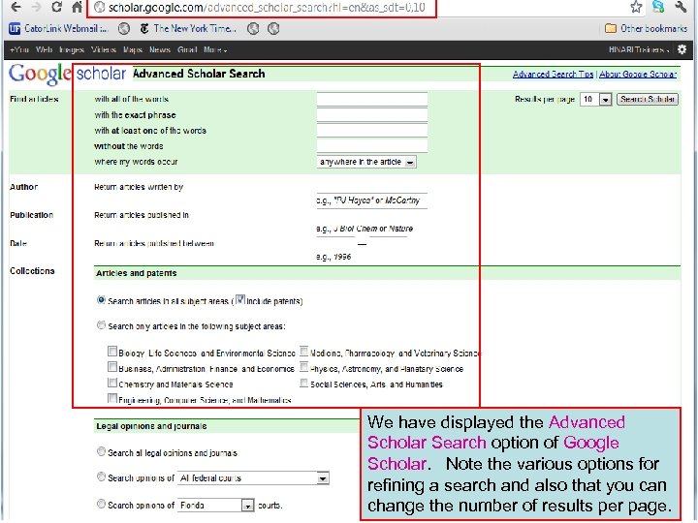The image size is (698, 523).
Task: Open Images in the Google bar
Action: (72, 49)
